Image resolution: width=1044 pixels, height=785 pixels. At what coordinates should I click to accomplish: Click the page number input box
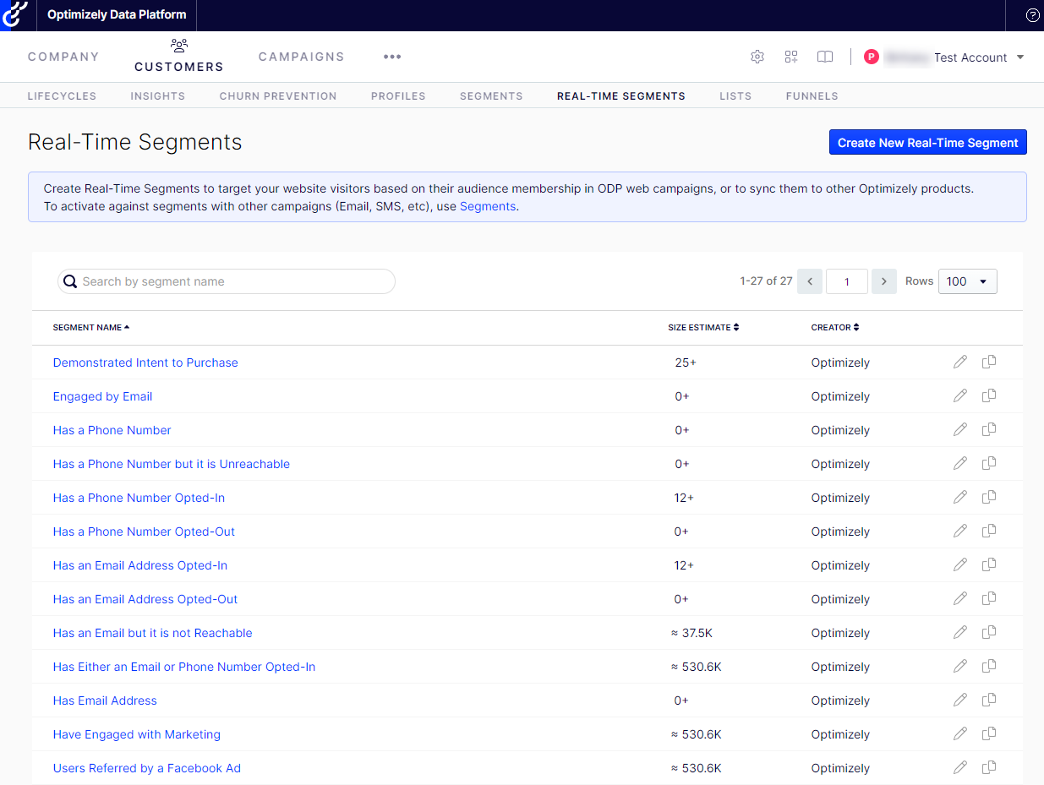pyautogui.click(x=847, y=281)
